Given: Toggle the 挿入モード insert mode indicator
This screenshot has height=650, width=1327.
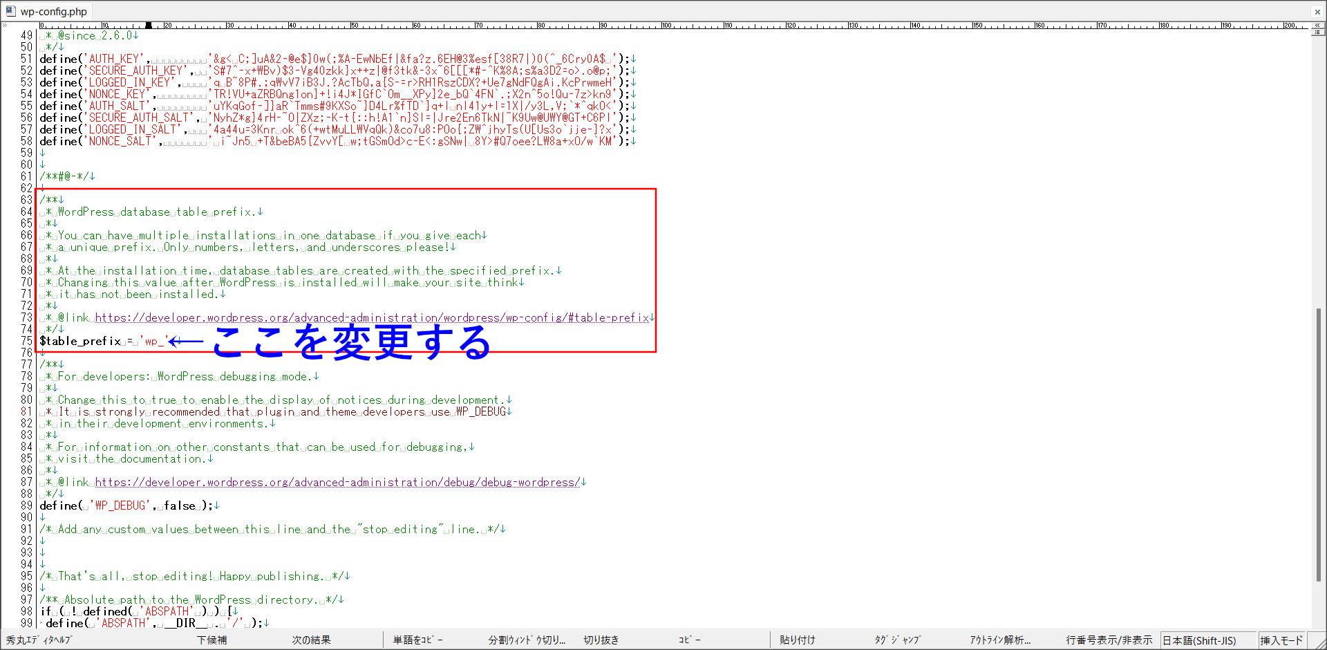Looking at the screenshot, I should [x=1281, y=640].
